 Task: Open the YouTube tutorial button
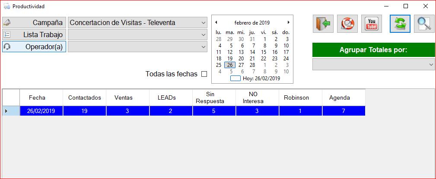coord(372,24)
